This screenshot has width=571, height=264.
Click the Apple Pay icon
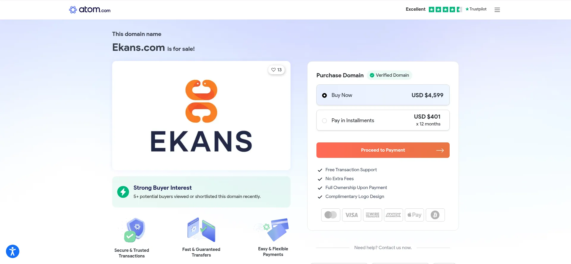[x=414, y=215]
